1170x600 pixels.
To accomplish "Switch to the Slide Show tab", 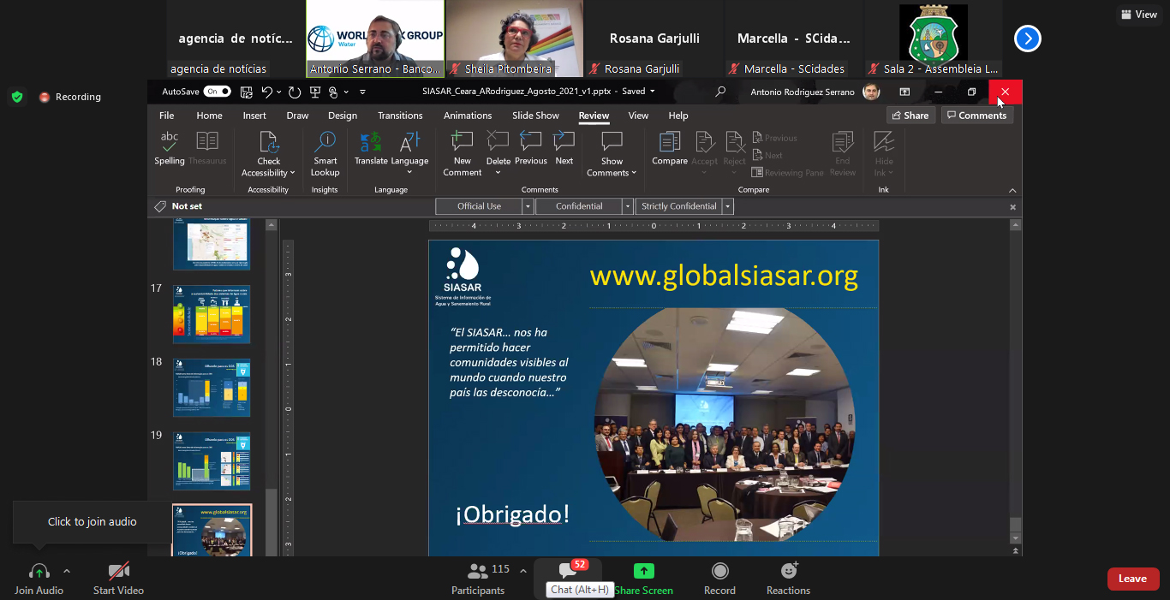I will coord(535,116).
